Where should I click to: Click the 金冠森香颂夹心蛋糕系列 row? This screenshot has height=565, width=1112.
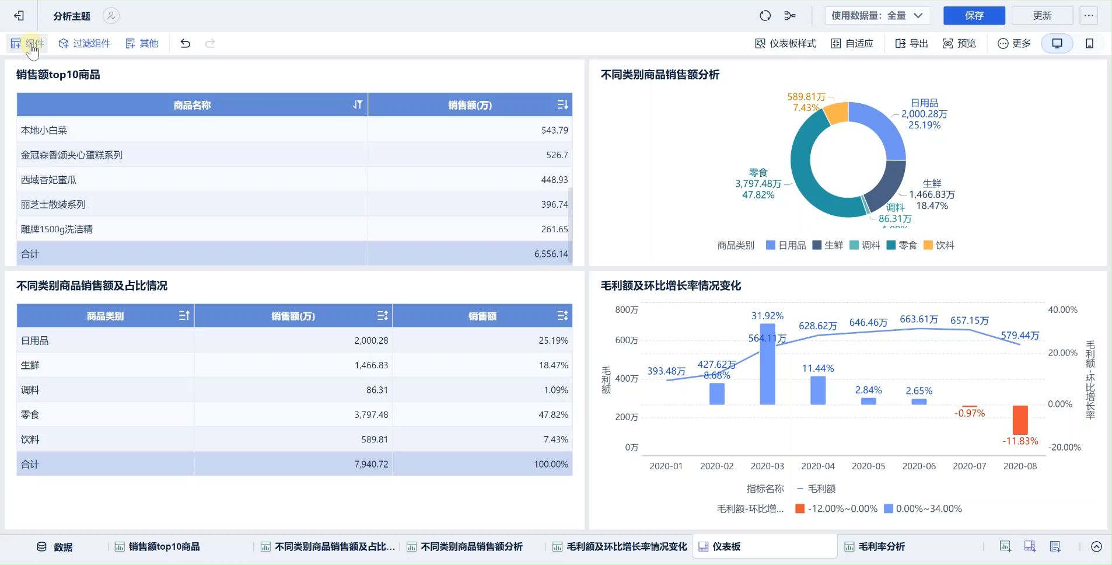[x=294, y=155]
